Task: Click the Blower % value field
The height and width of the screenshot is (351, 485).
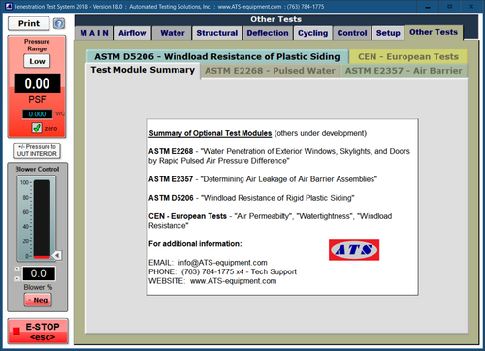Action: [x=39, y=273]
